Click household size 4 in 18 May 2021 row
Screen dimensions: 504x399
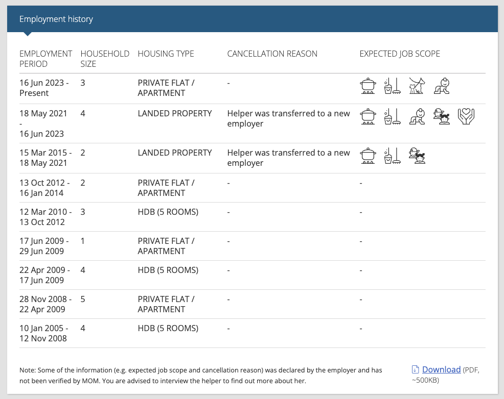click(x=83, y=113)
